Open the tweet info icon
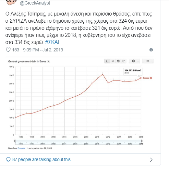The image size is (169, 173). tap(151, 50)
